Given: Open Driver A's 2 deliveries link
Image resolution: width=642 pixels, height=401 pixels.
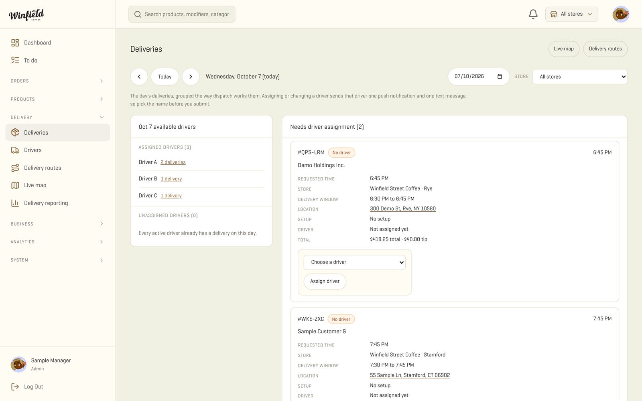Looking at the screenshot, I should click(173, 162).
